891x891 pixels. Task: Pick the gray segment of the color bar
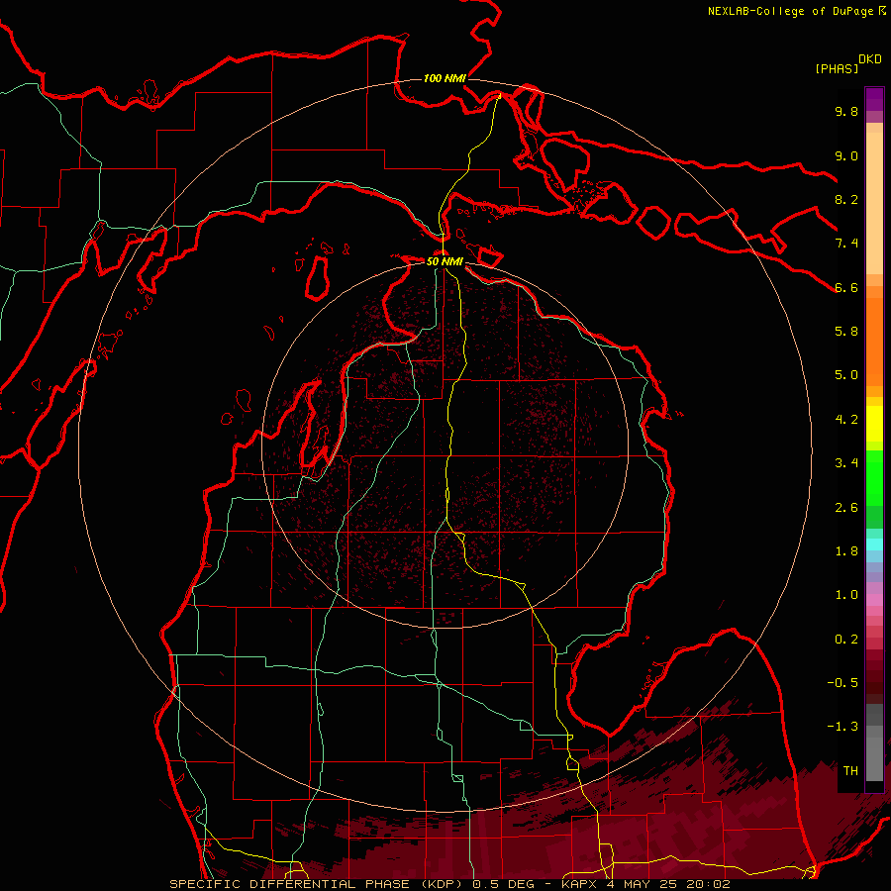[874, 743]
